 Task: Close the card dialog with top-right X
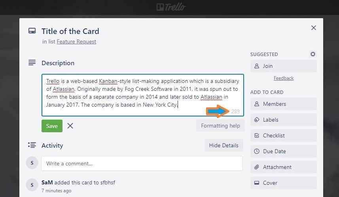(314, 28)
